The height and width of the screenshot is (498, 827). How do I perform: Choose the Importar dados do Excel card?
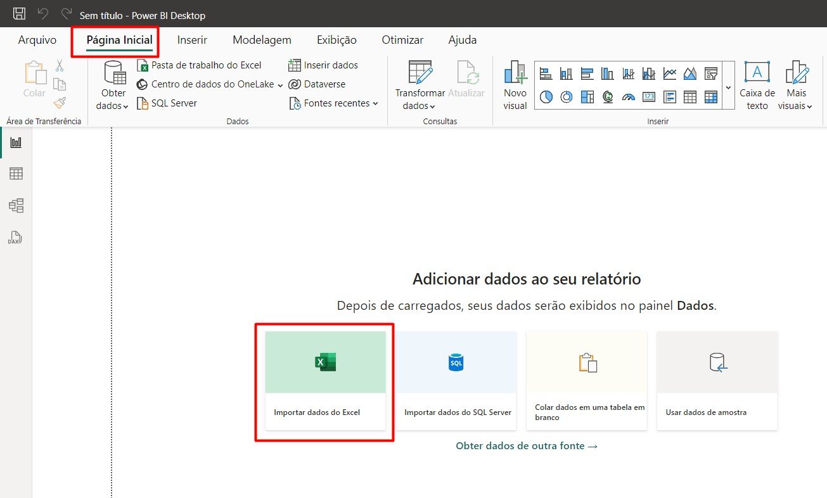325,381
